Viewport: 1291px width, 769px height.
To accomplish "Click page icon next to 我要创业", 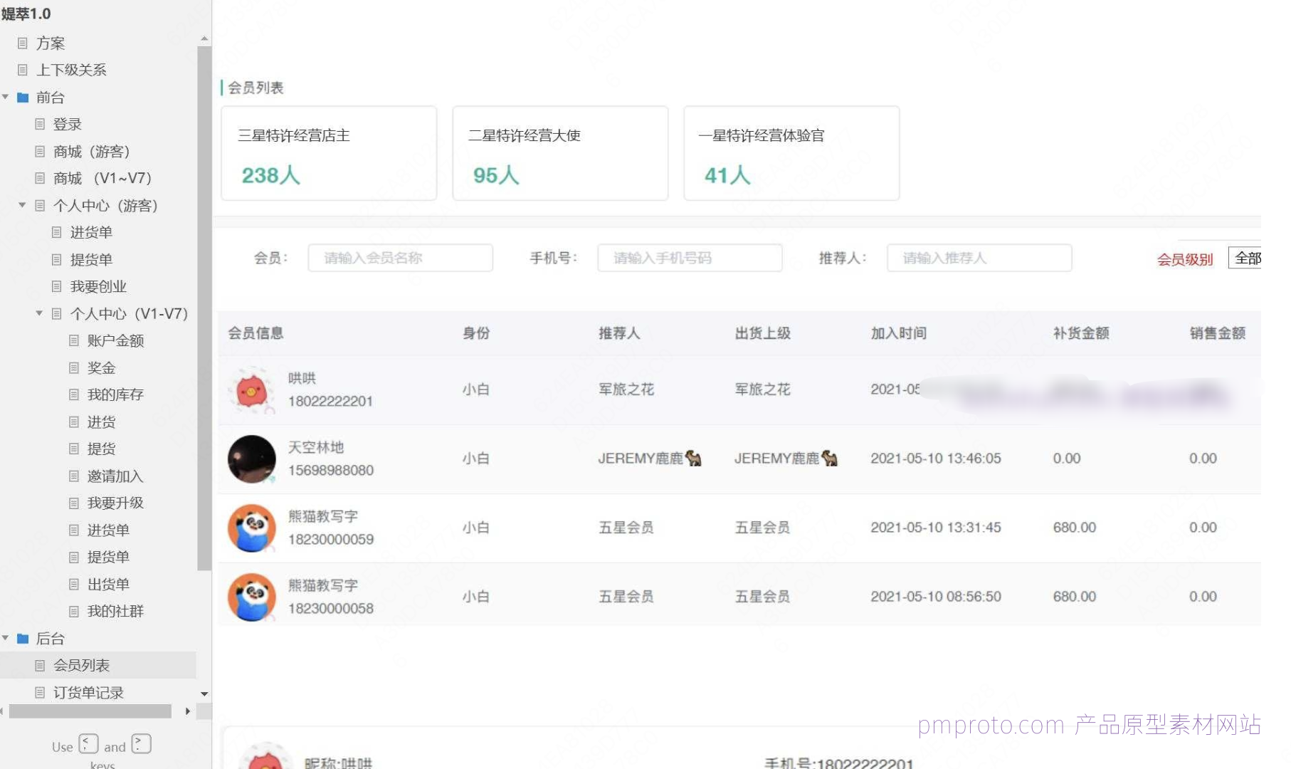I will coord(57,286).
